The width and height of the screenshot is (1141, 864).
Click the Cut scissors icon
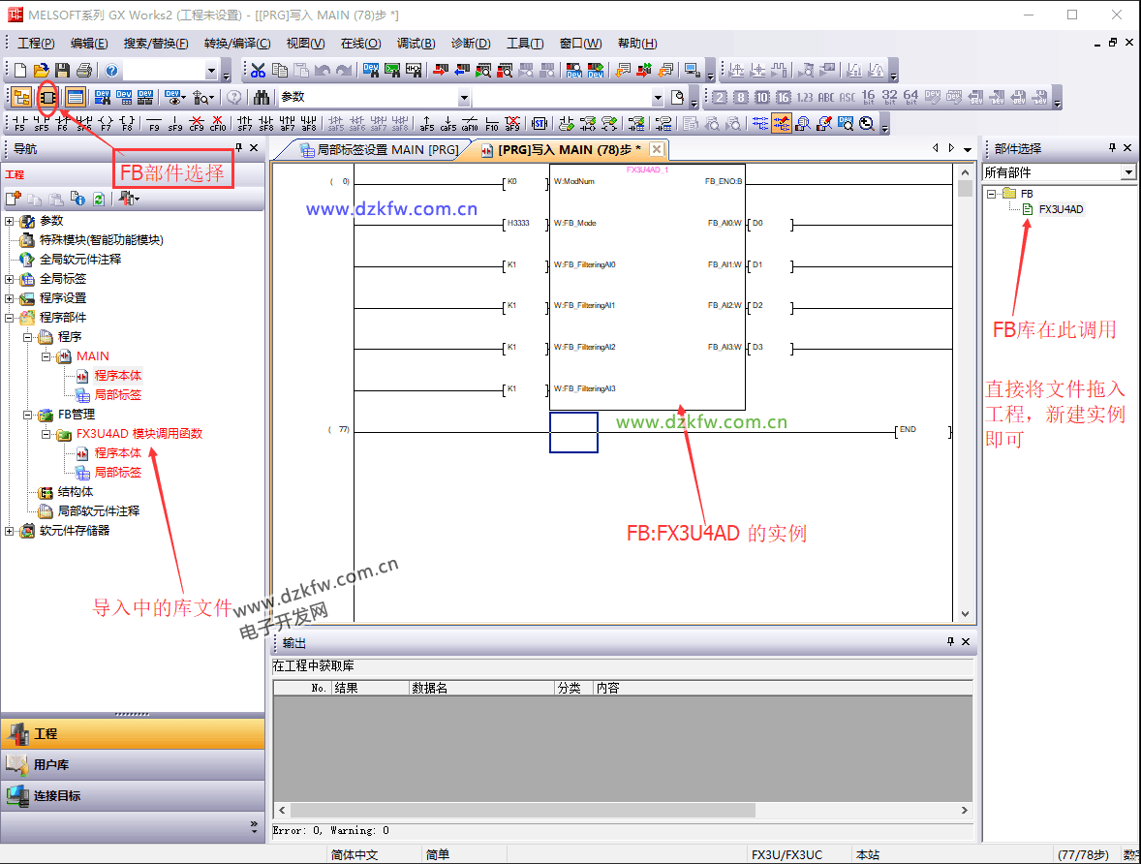tap(258, 71)
